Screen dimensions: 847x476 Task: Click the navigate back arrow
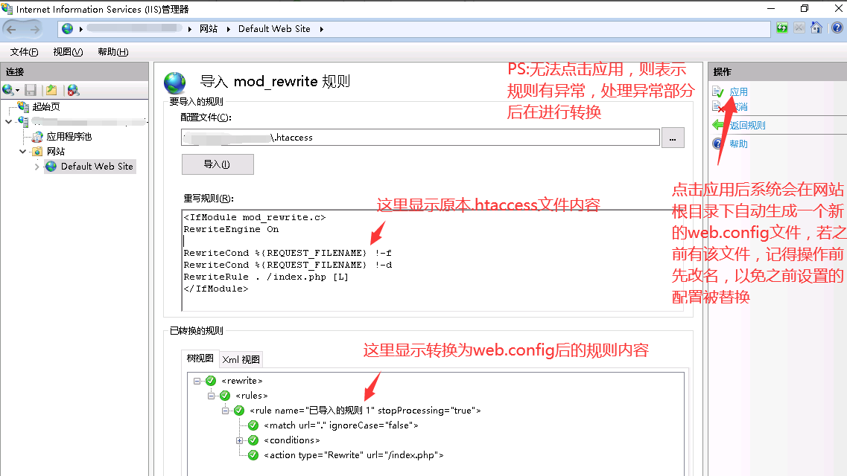point(13,28)
